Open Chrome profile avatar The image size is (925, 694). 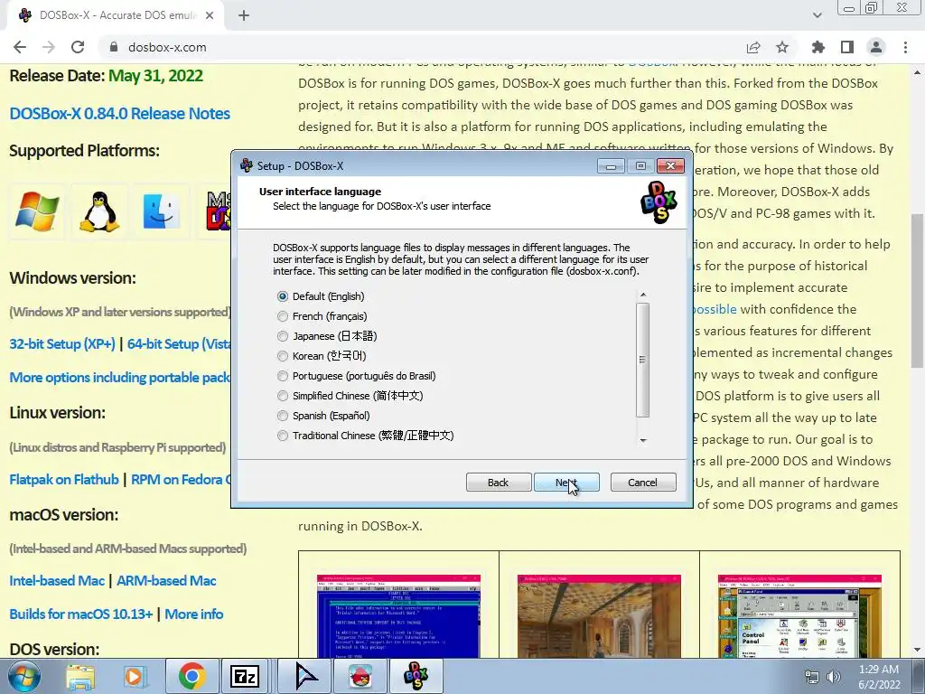point(876,47)
